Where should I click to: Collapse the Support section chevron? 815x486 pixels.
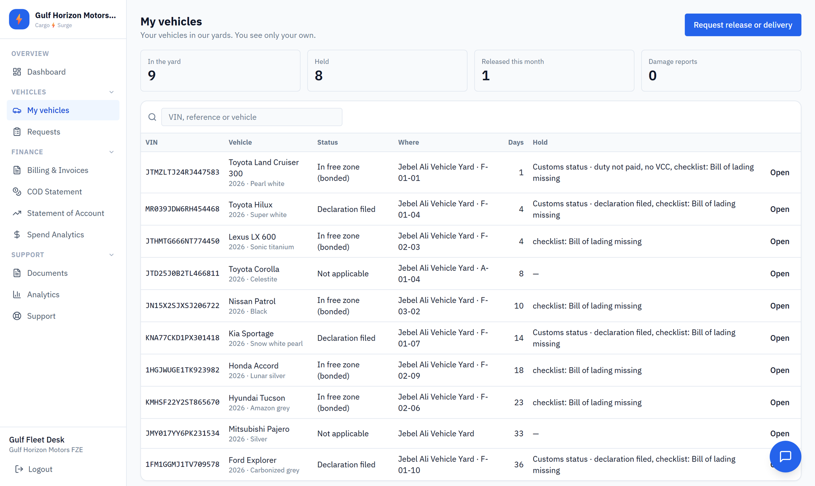[112, 255]
